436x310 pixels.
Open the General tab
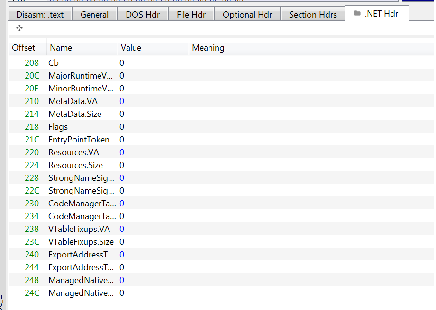pos(94,14)
